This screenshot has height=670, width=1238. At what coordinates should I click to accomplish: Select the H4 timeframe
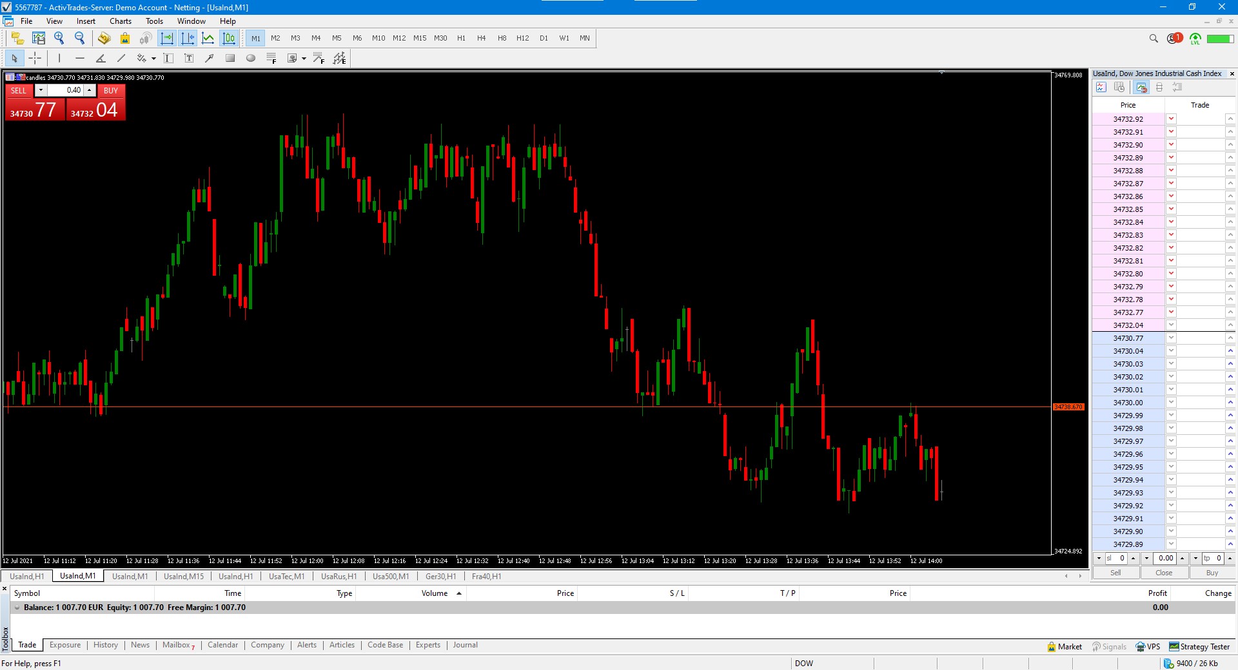pyautogui.click(x=481, y=38)
